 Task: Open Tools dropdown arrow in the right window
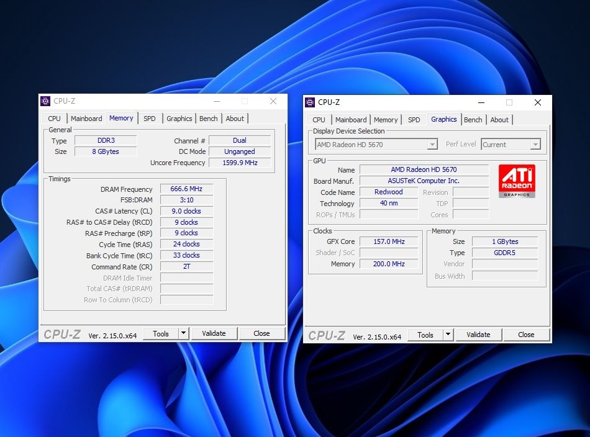(x=448, y=335)
